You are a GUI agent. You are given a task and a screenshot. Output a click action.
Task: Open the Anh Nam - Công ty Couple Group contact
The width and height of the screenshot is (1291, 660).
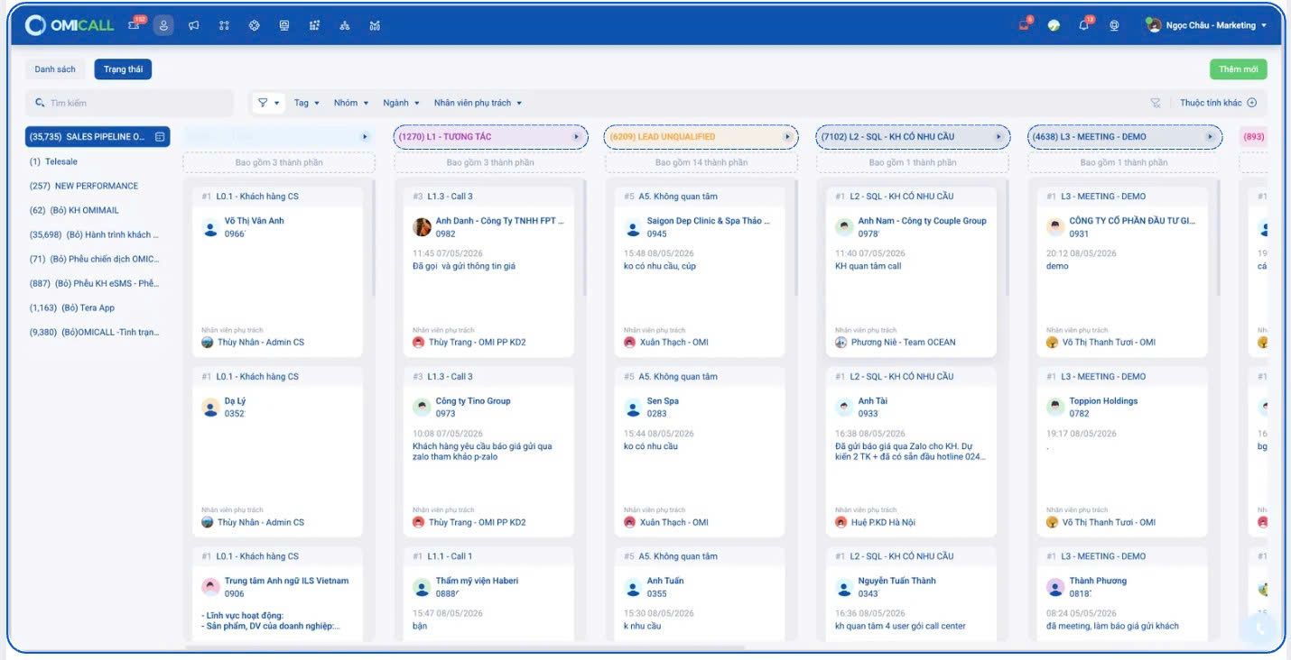point(922,221)
